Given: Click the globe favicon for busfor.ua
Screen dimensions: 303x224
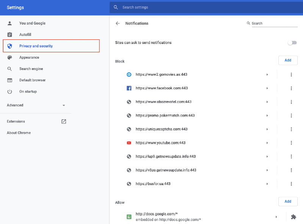Looking at the screenshot, I should (129, 184).
